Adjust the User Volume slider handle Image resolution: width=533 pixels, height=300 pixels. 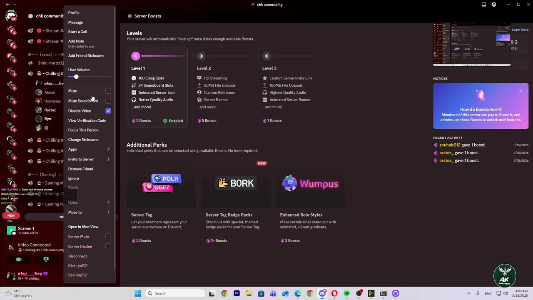point(76,77)
